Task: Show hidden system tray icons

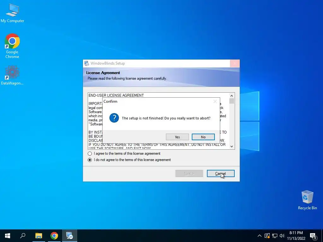Action: (x=260, y=236)
